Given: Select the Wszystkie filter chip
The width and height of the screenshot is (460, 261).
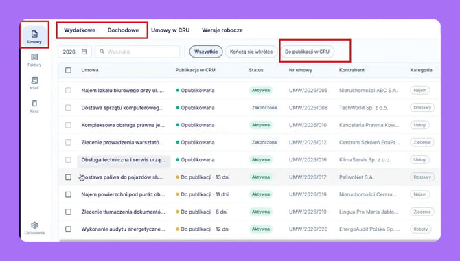Looking at the screenshot, I should (x=206, y=52).
